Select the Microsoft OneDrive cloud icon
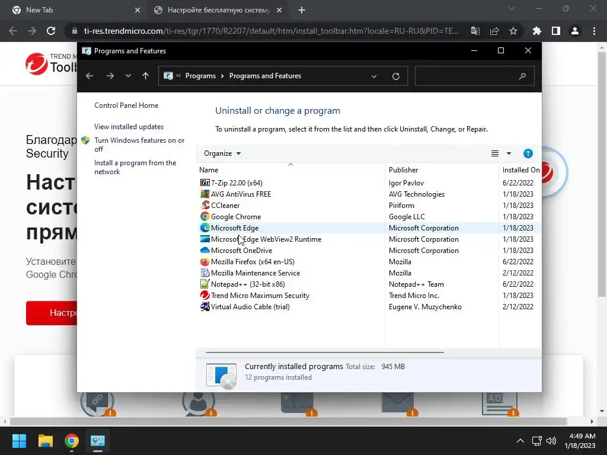Image resolution: width=607 pixels, height=455 pixels. pyautogui.click(x=205, y=250)
